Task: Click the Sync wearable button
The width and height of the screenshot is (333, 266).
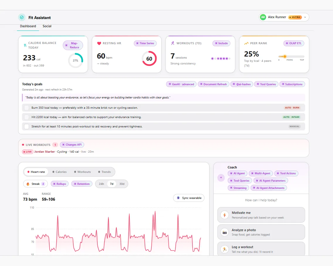Action: tap(189, 198)
